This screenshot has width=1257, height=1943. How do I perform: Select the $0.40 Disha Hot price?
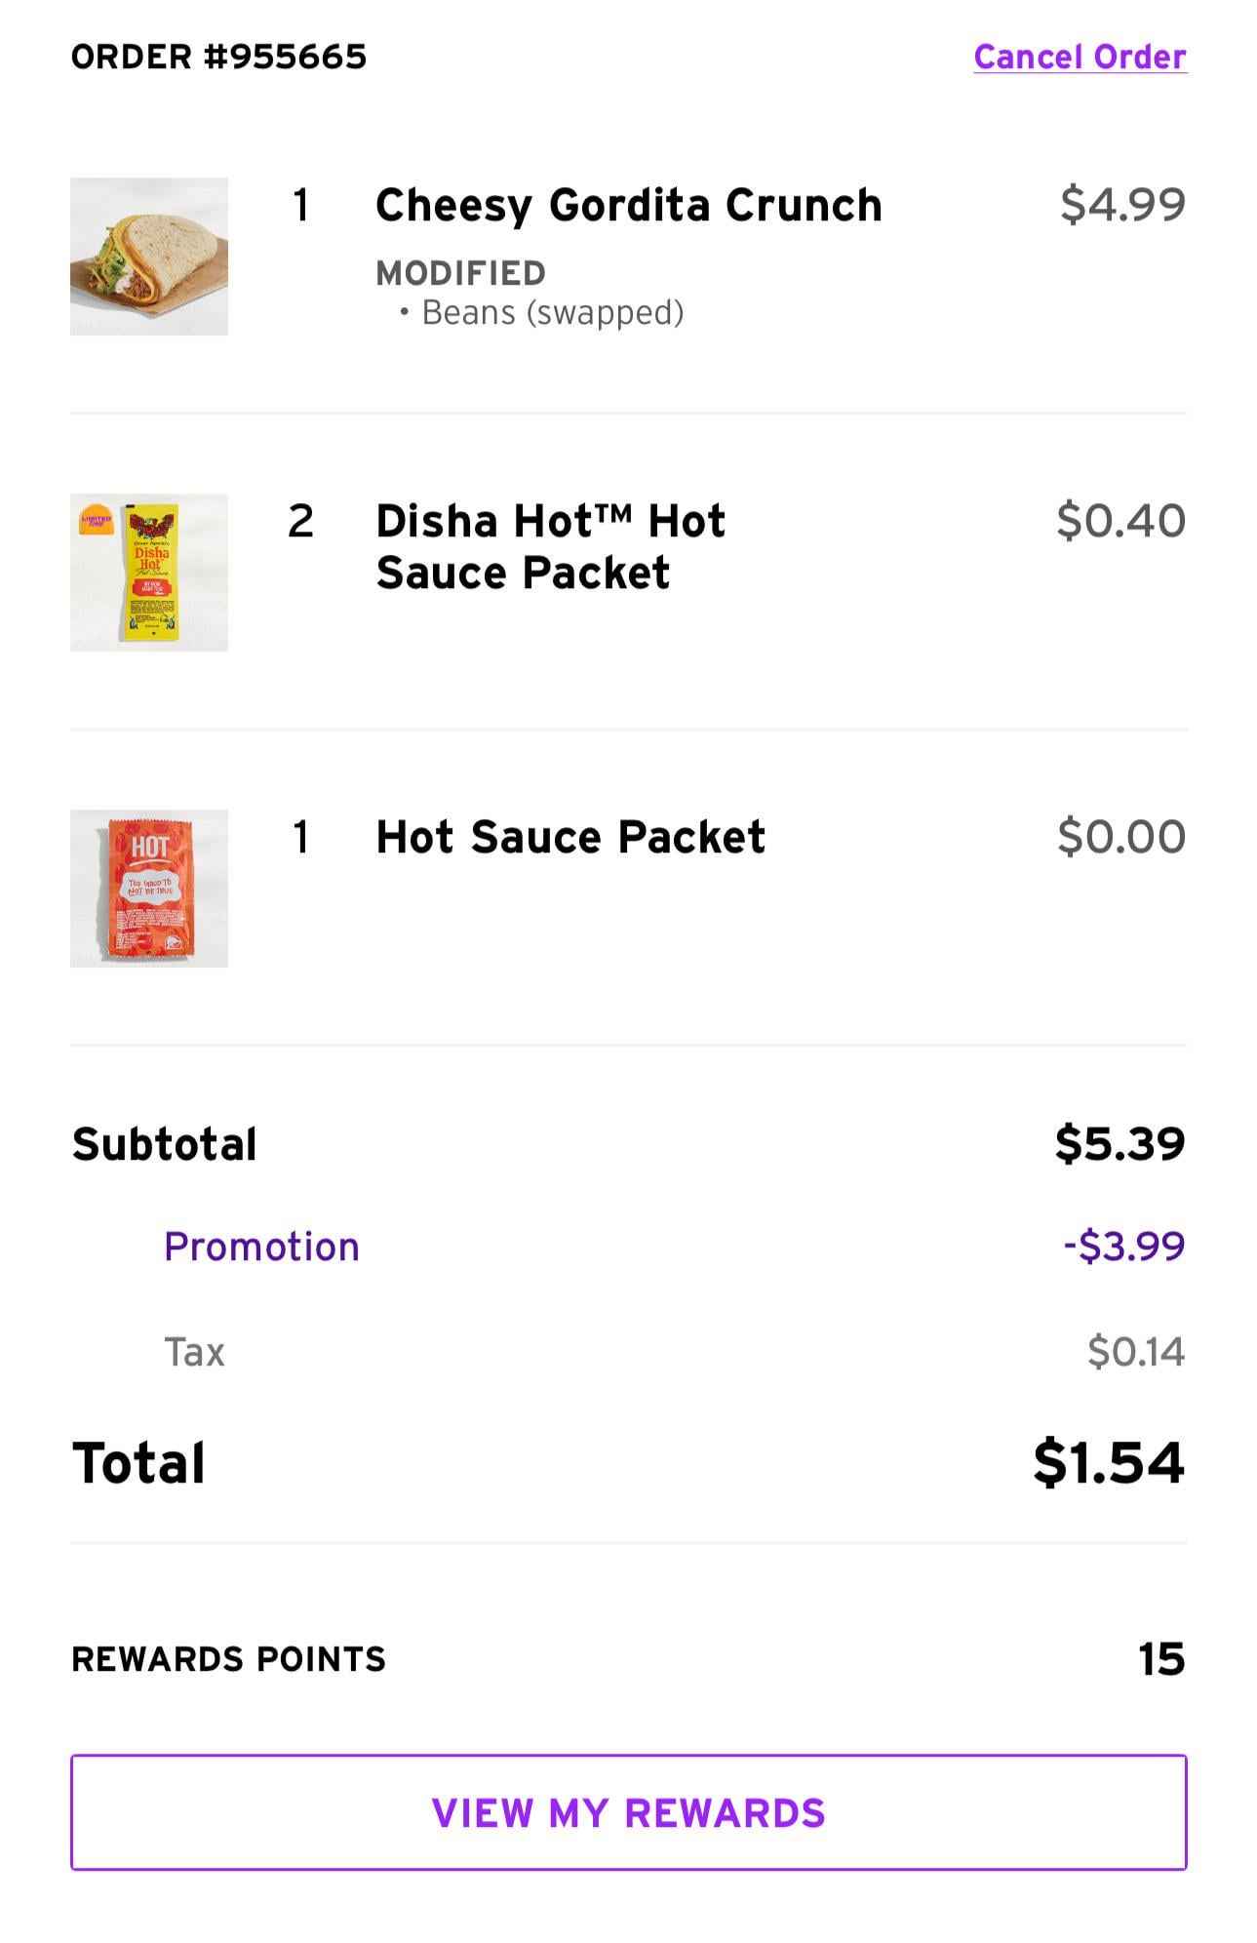[1120, 521]
